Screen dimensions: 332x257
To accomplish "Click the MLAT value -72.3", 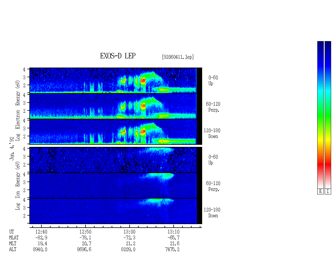I will [129, 238].
